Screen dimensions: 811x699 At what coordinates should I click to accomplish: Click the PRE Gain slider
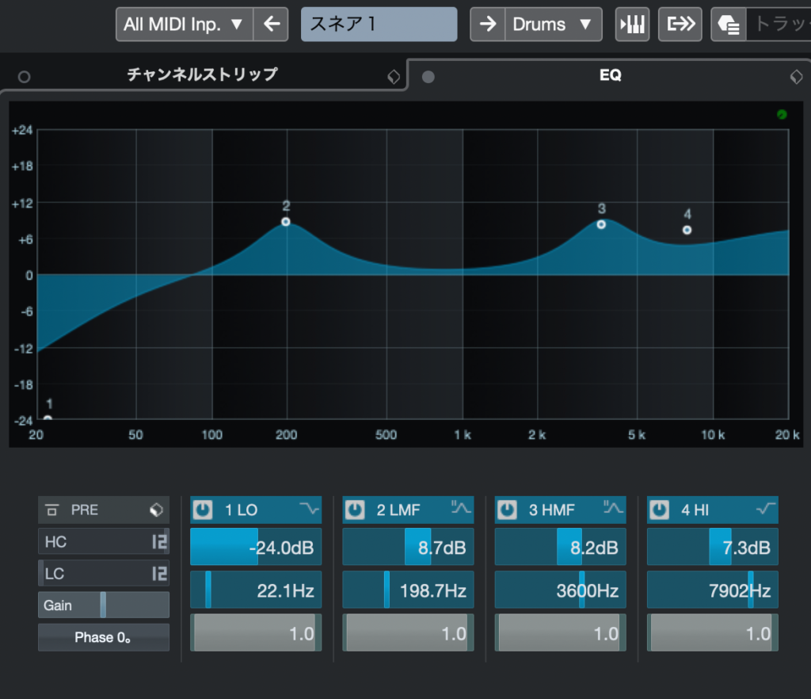(x=103, y=605)
